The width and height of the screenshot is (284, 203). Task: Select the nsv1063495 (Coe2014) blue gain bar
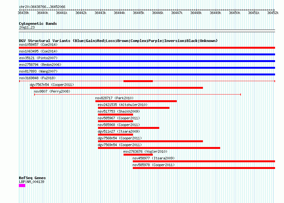(x=147, y=54)
